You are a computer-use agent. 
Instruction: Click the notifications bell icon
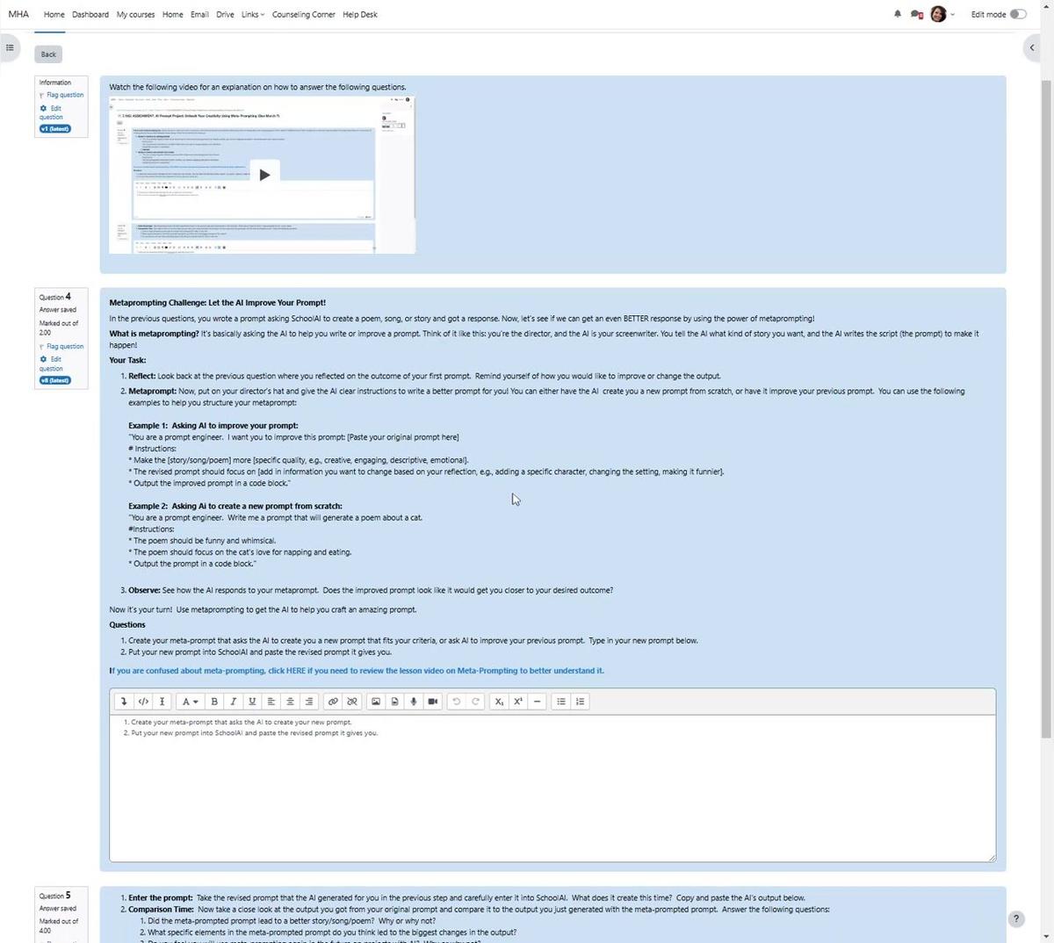coord(897,14)
